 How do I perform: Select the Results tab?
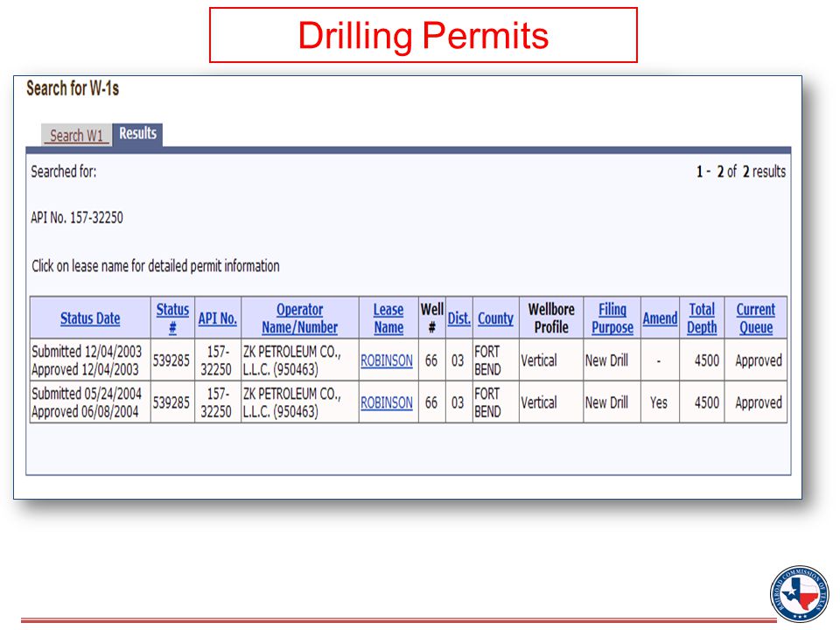(137, 133)
